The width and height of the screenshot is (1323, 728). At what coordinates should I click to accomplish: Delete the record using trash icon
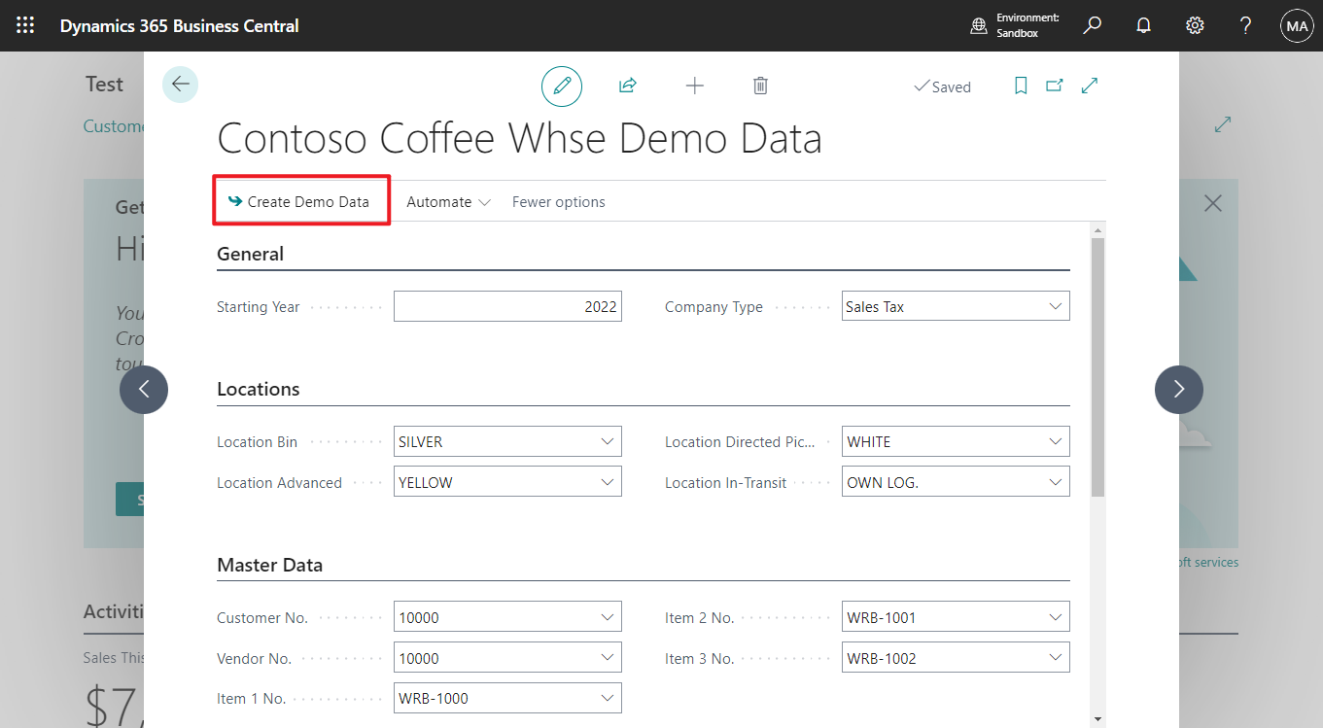tap(760, 86)
